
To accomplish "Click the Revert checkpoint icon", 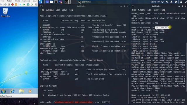I will 32,5.
